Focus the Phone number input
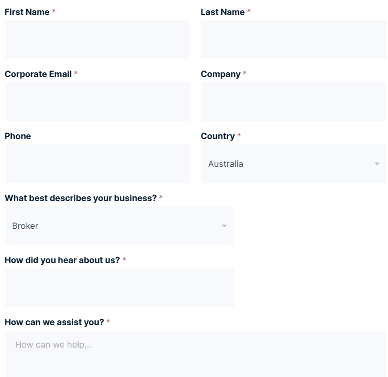Viewport: 388px width, 377px height. pos(97,164)
